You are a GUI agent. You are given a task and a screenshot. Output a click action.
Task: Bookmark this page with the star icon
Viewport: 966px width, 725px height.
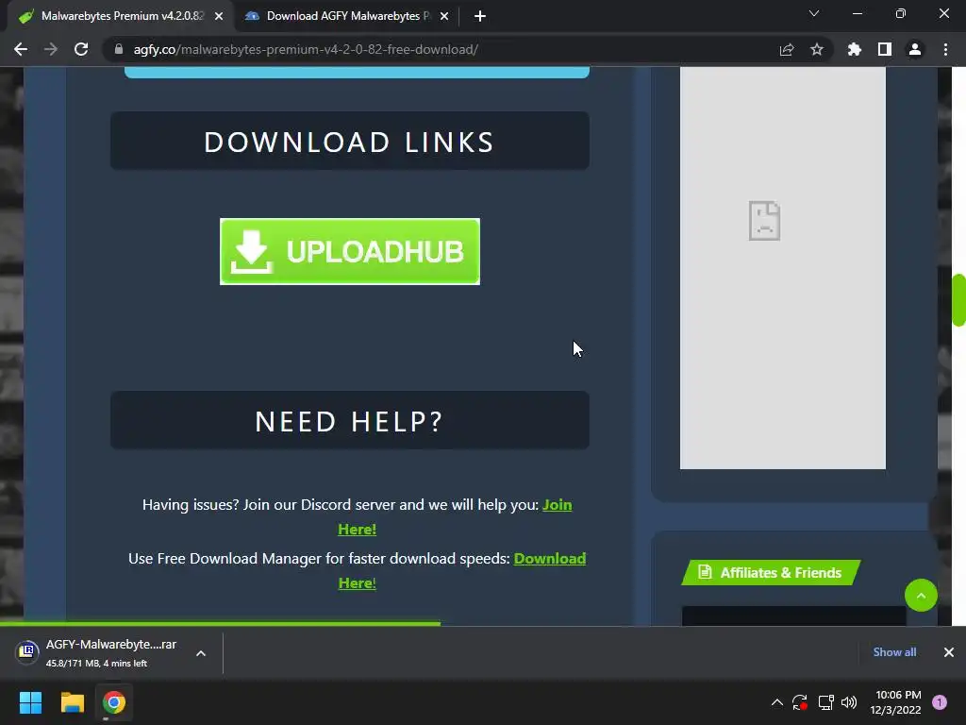coord(817,49)
